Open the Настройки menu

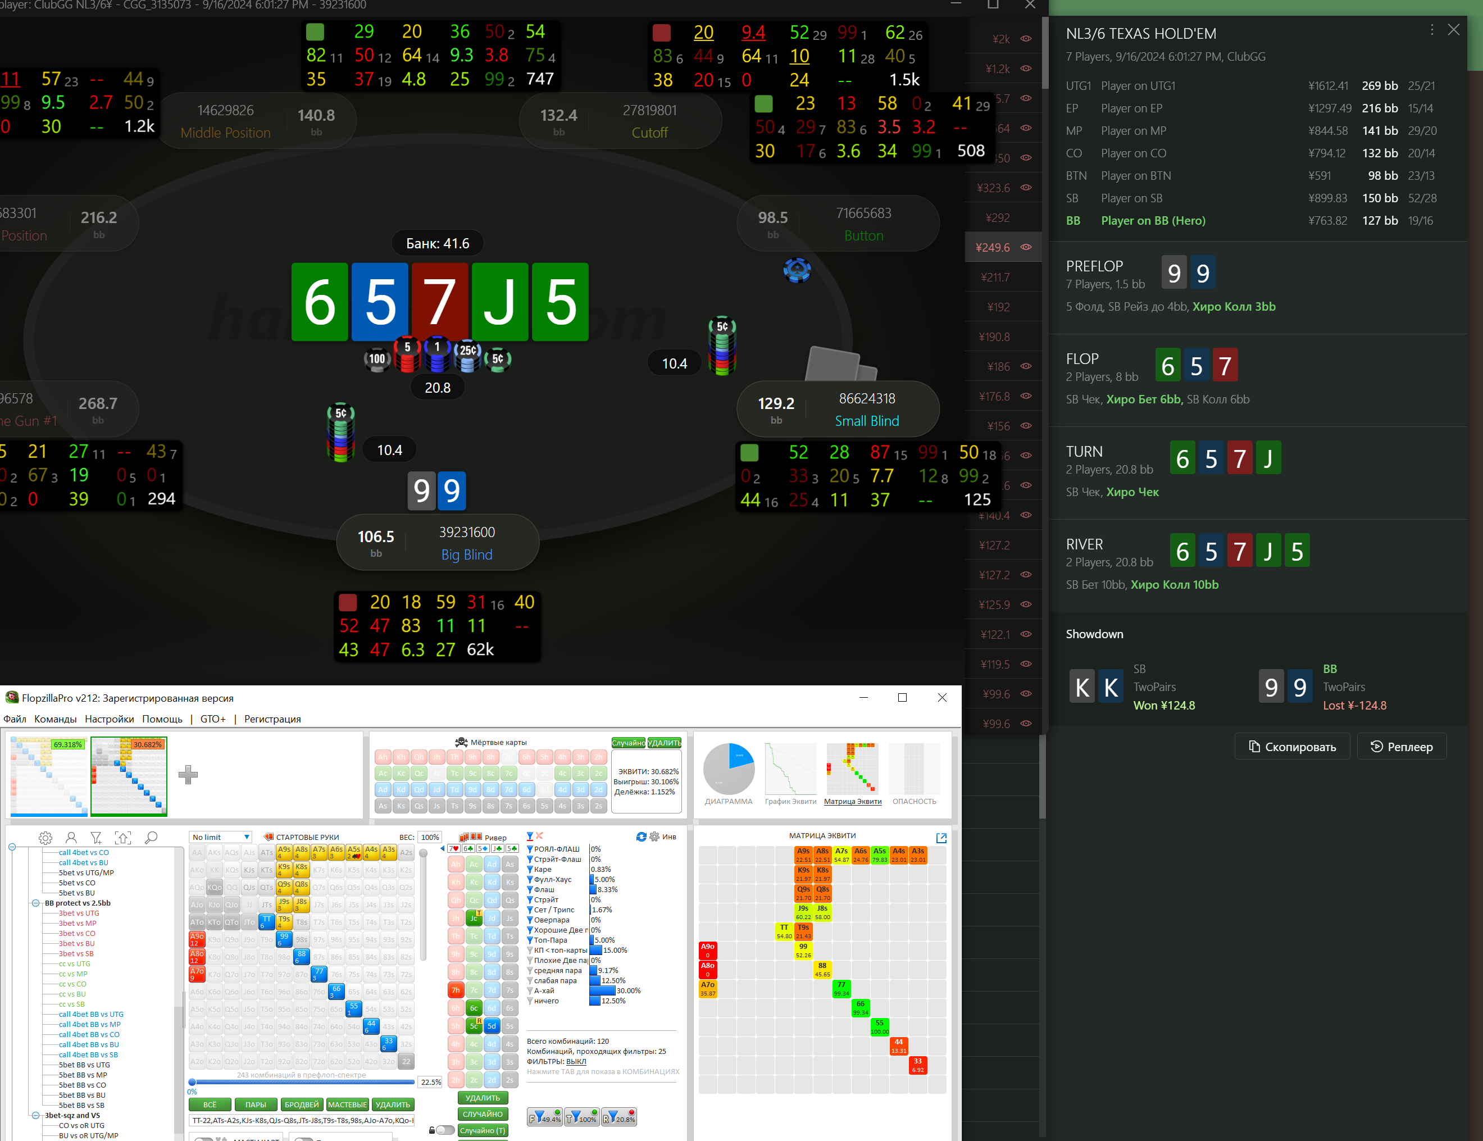coord(110,719)
